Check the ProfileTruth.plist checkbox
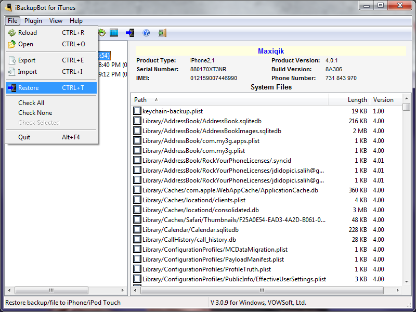This screenshot has height=312, width=416. coord(137,269)
